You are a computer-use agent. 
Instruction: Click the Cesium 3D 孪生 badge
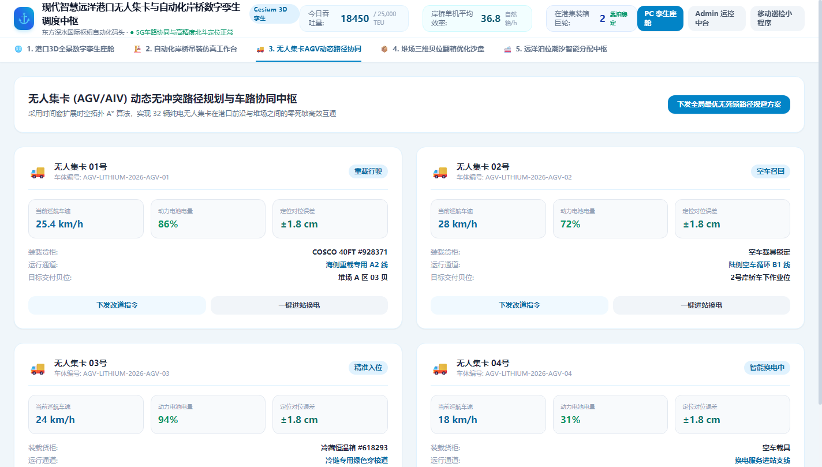click(274, 14)
